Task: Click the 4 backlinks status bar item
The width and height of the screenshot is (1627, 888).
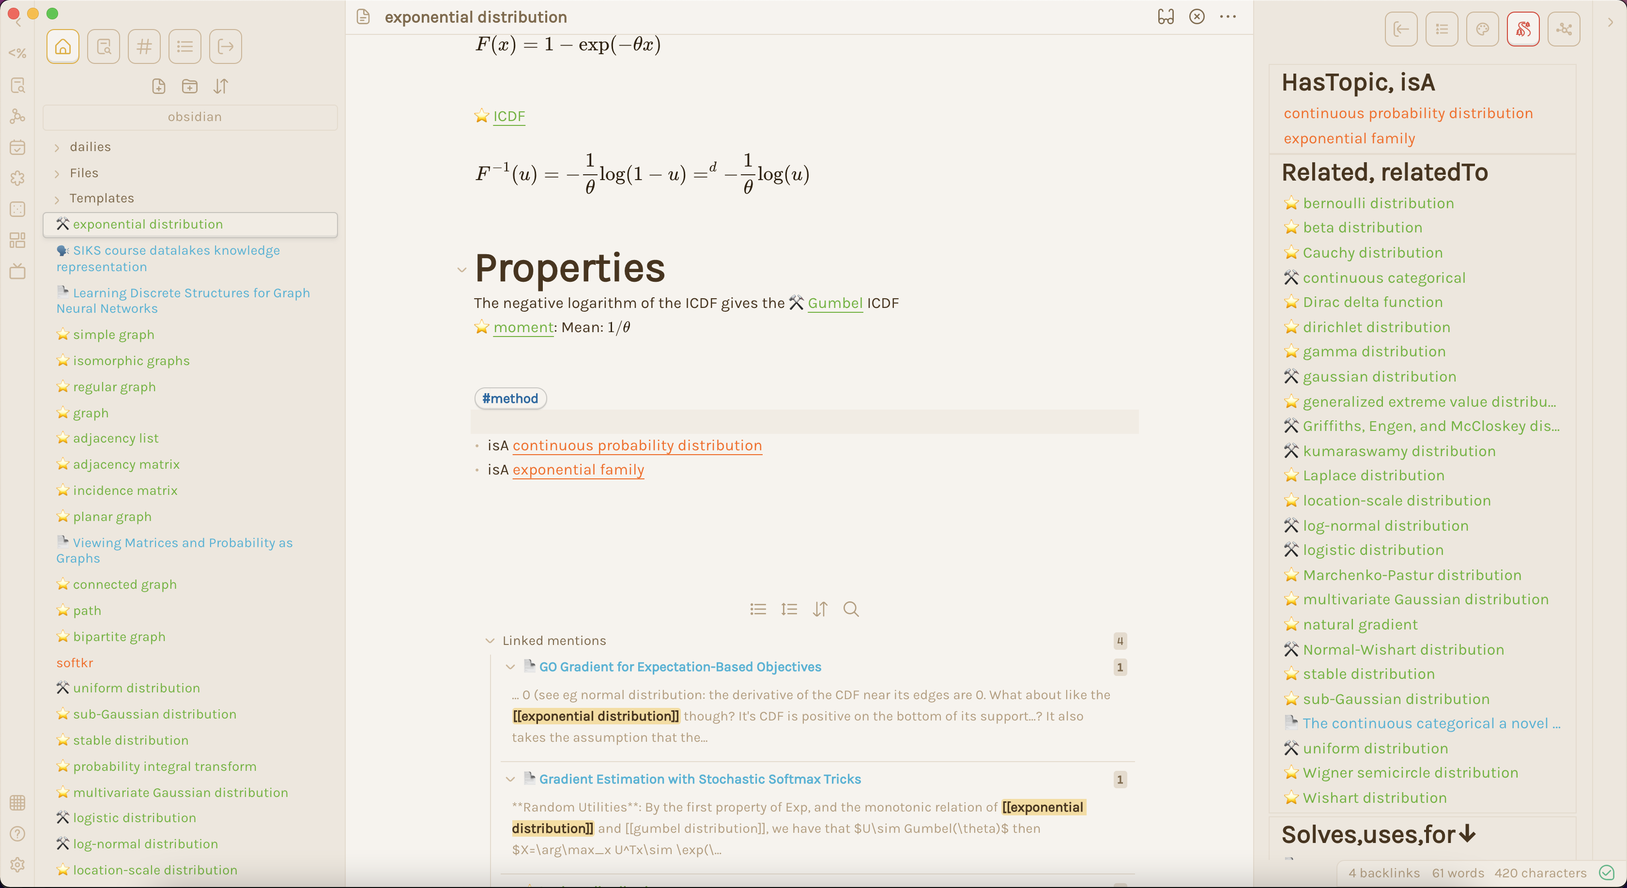Action: coord(1383,873)
